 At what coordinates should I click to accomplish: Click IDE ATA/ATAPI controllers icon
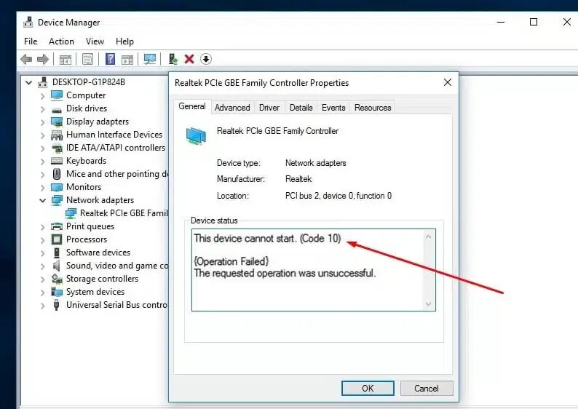pyautogui.click(x=57, y=148)
